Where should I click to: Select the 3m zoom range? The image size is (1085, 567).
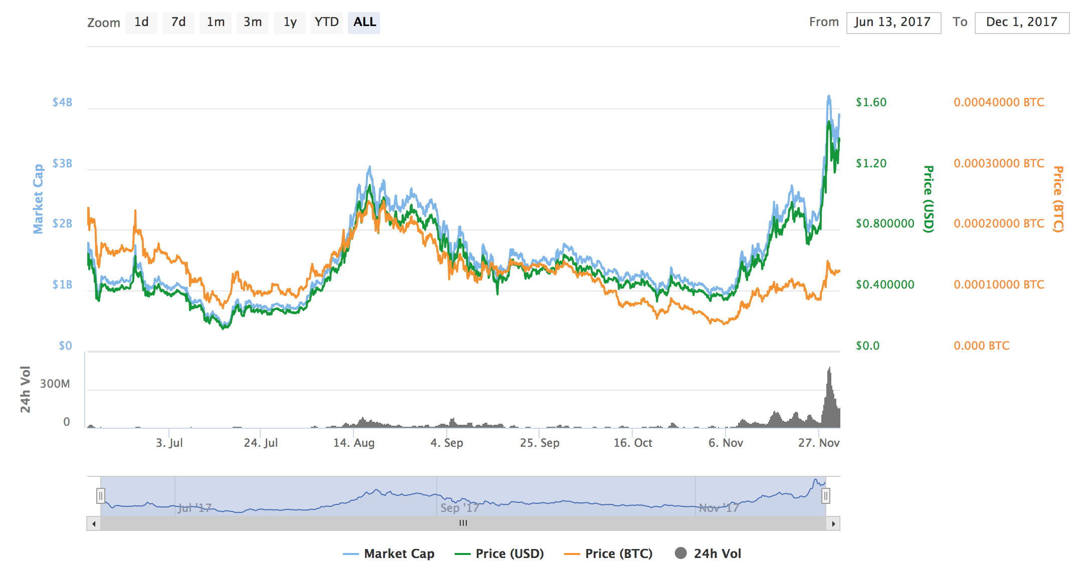click(x=253, y=23)
